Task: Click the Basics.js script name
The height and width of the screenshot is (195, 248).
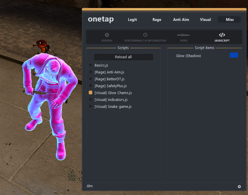Action: (101, 65)
